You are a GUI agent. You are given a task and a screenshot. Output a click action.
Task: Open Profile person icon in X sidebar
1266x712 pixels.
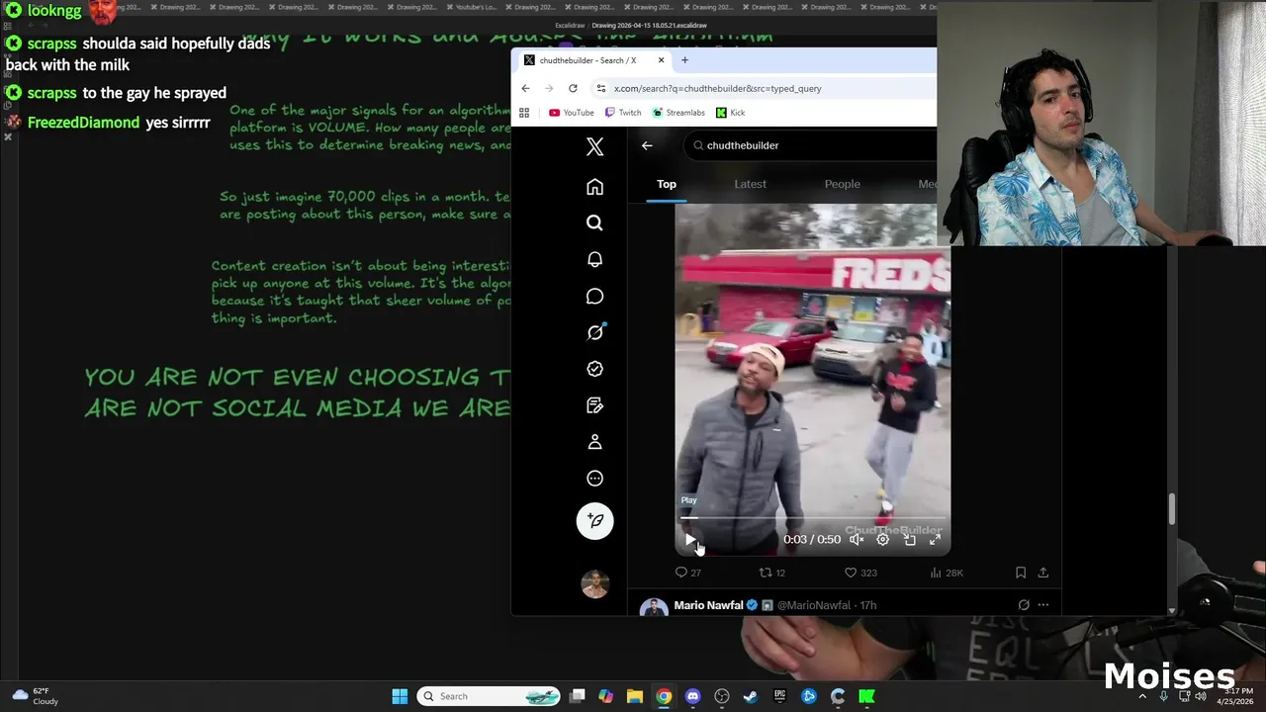tap(594, 442)
